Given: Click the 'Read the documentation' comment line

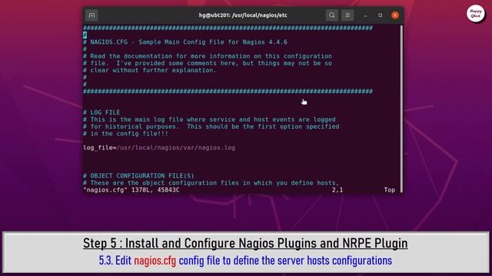Looking at the screenshot, I should tap(208, 56).
